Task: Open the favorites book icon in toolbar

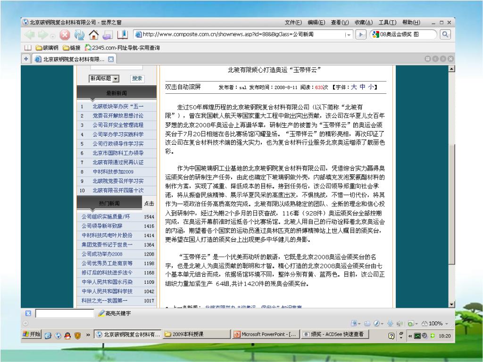Action: [122, 35]
